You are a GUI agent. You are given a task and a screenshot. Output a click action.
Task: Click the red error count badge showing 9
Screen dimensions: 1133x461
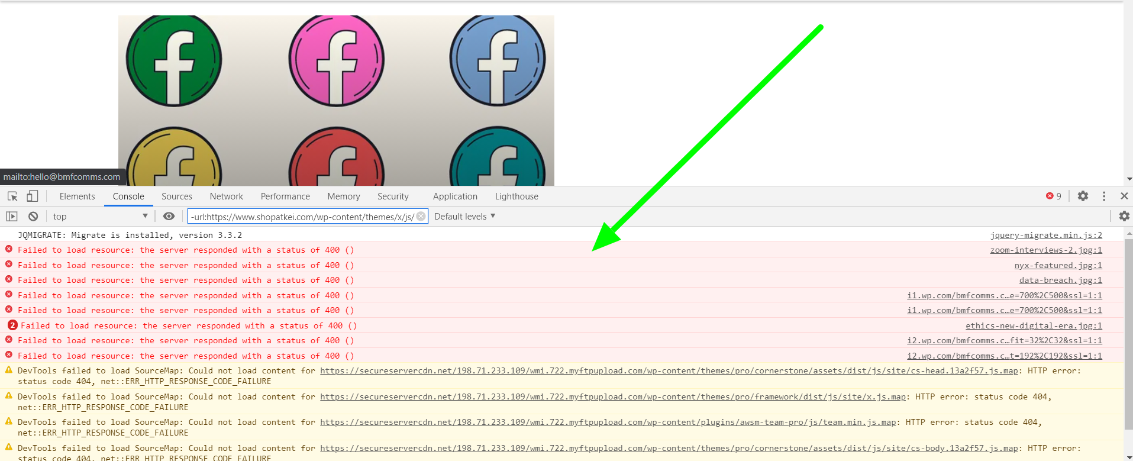click(1053, 196)
